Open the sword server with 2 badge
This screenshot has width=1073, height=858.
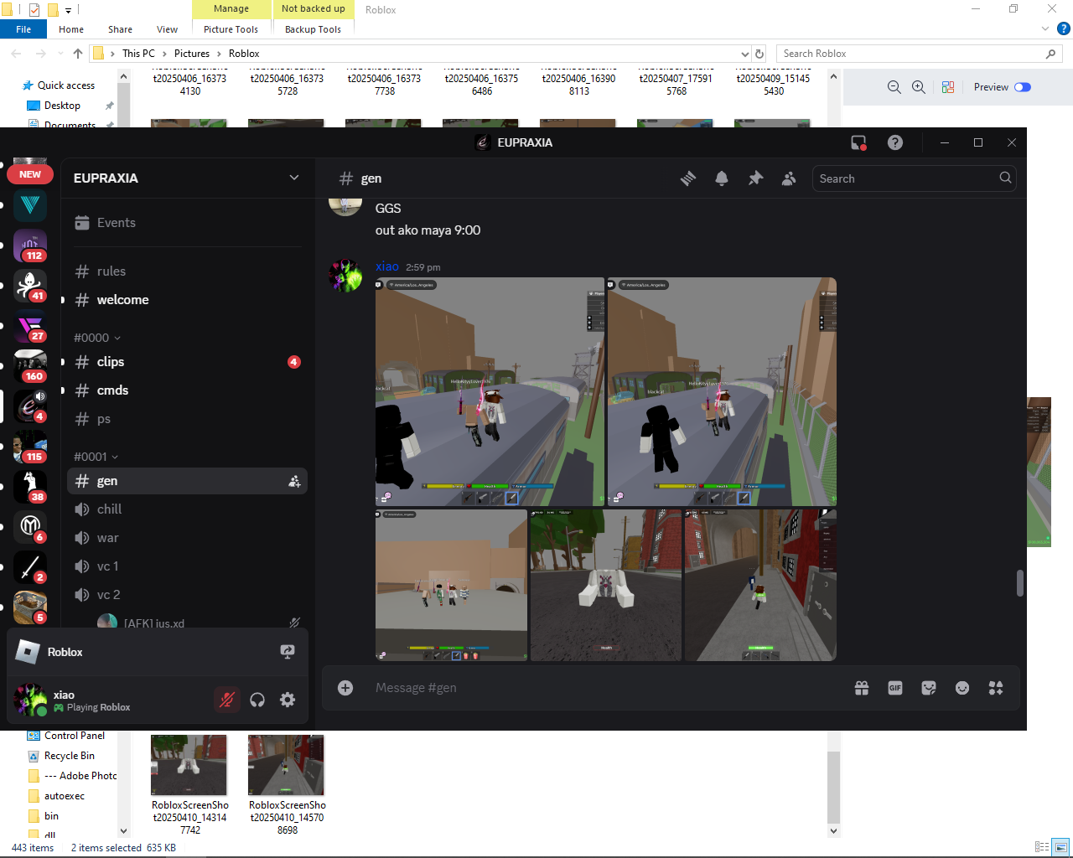click(30, 567)
